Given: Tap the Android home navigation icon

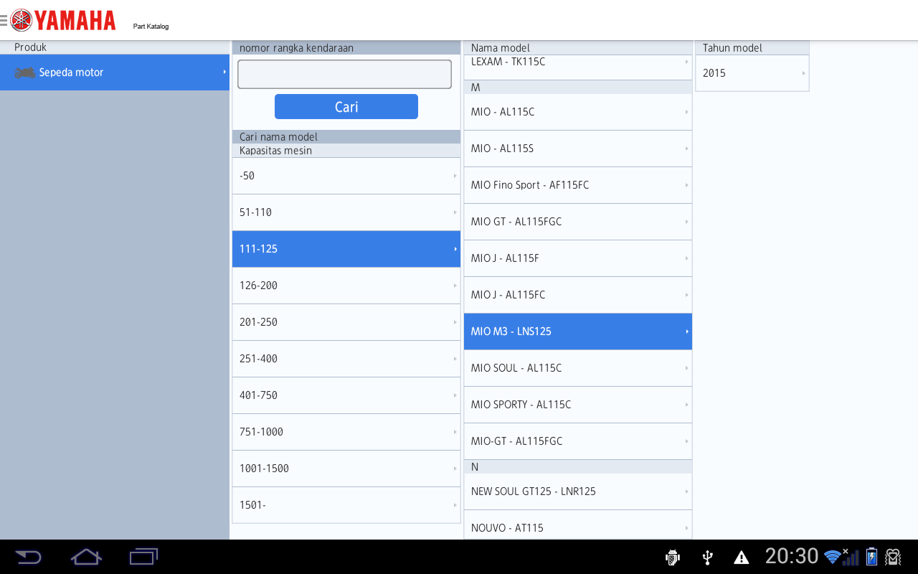Looking at the screenshot, I should pyautogui.click(x=86, y=557).
